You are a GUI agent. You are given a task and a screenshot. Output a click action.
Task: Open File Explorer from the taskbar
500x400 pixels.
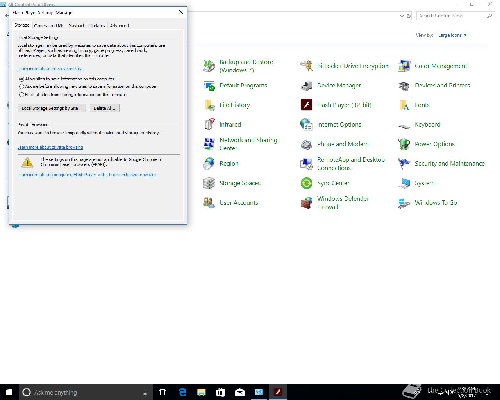pos(202,392)
